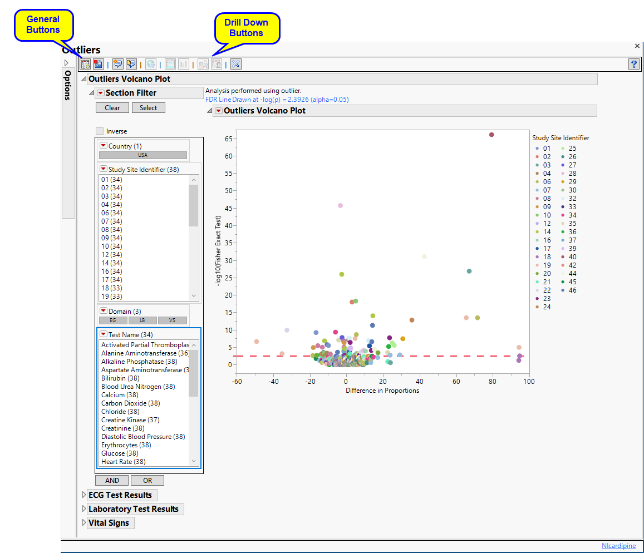Click the blue X clear icon in the toolbar
This screenshot has height=553, width=644.
click(x=236, y=64)
